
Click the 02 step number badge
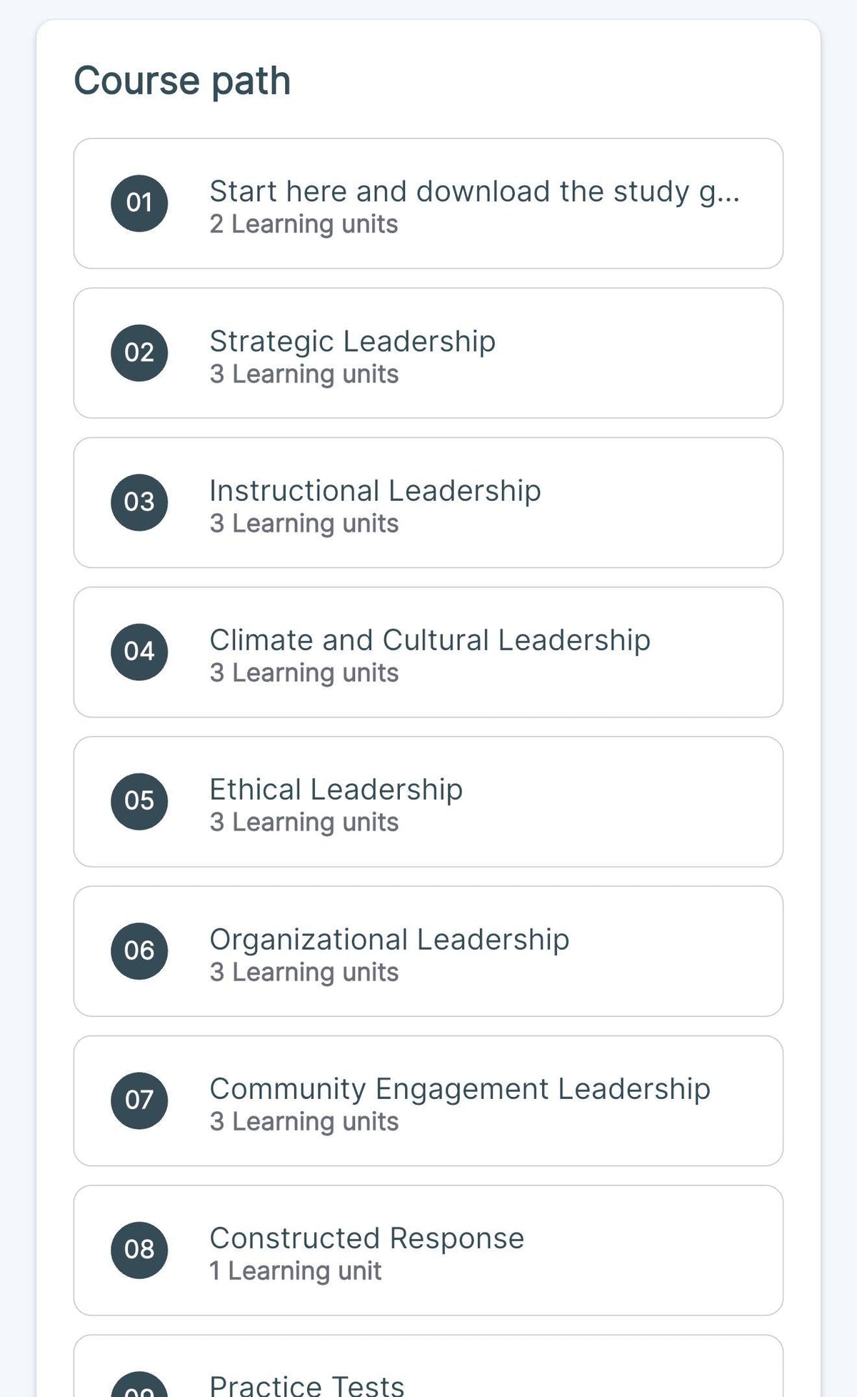click(139, 353)
